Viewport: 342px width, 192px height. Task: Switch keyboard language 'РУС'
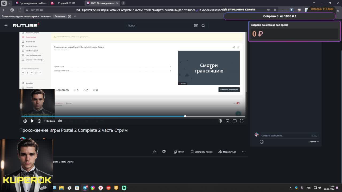click(x=309, y=188)
